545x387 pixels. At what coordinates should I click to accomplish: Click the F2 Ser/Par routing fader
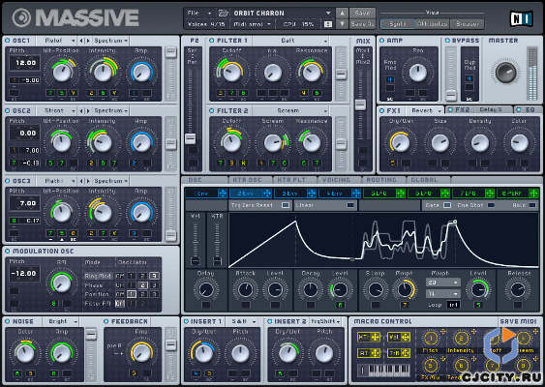pos(190,138)
